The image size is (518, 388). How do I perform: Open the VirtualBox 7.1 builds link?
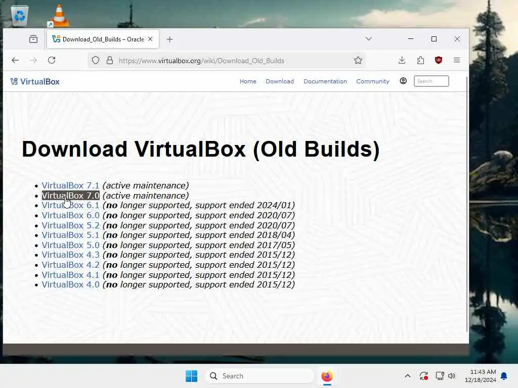coord(70,185)
